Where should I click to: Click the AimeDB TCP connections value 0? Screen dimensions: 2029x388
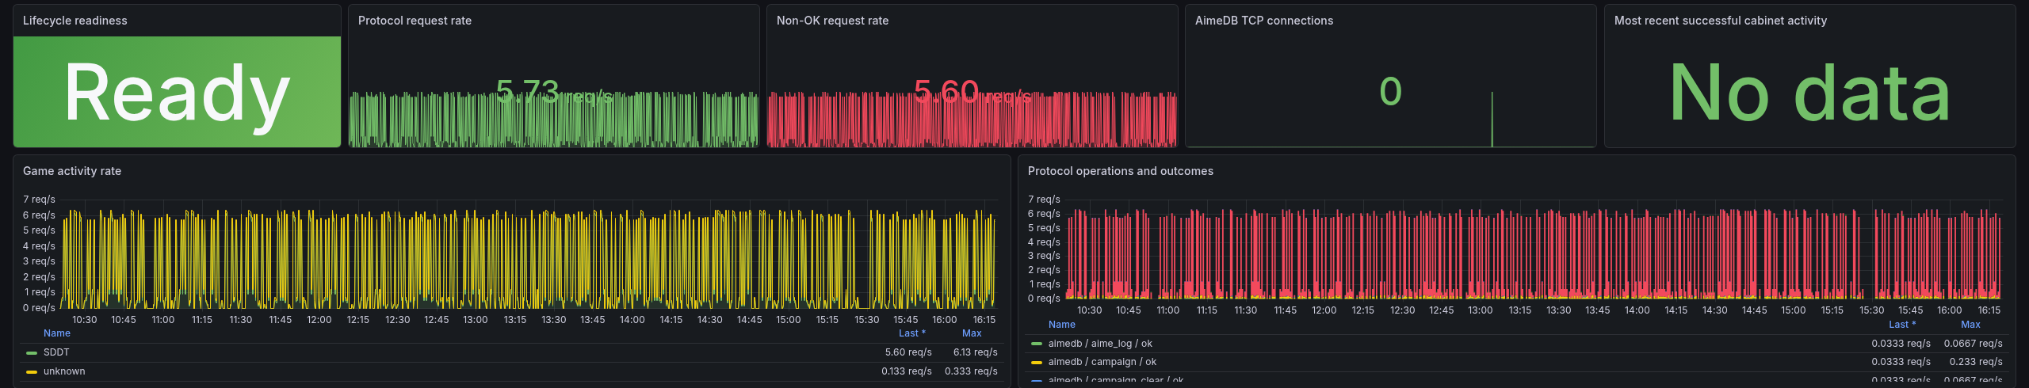1391,91
